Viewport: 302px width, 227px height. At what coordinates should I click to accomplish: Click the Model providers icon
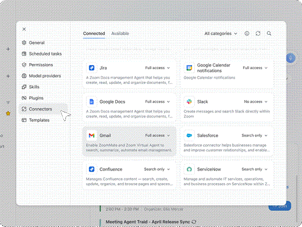(24, 76)
